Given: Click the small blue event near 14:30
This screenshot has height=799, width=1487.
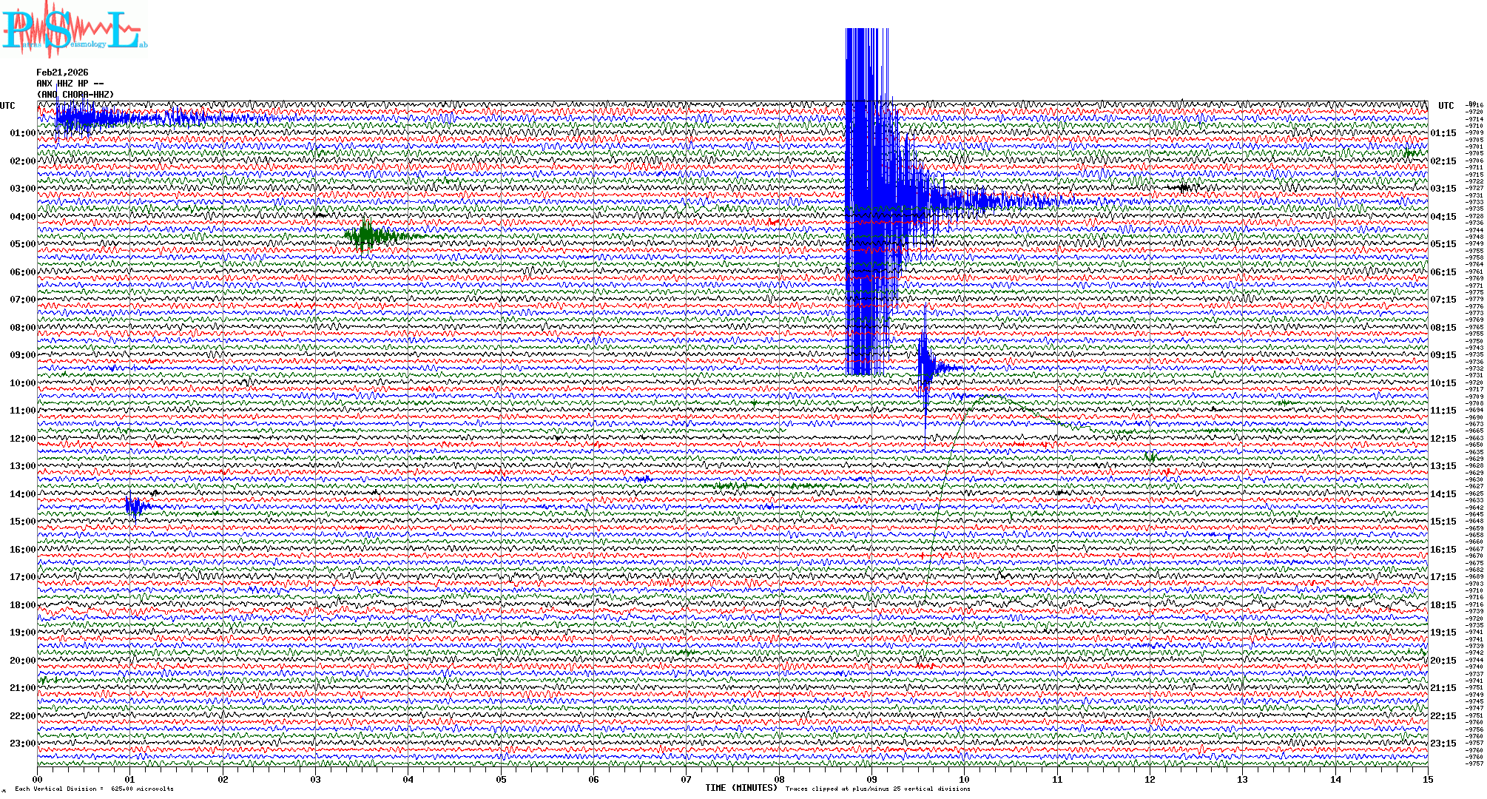Looking at the screenshot, I should pyautogui.click(x=135, y=507).
